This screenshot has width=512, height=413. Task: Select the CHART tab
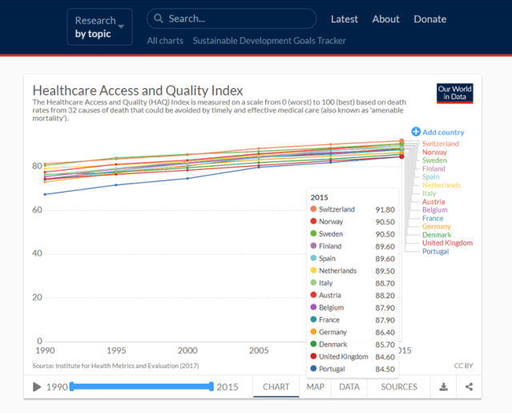(276, 387)
